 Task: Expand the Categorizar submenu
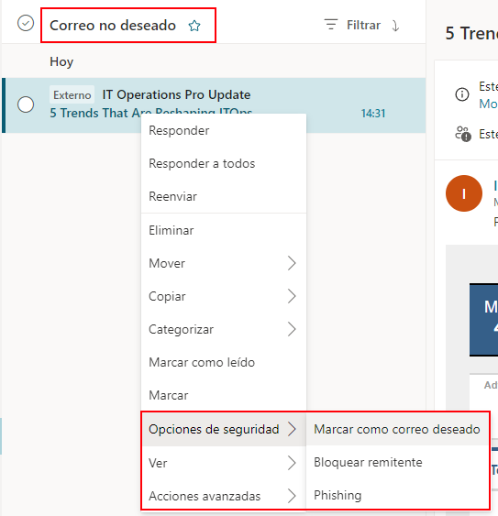(x=224, y=329)
